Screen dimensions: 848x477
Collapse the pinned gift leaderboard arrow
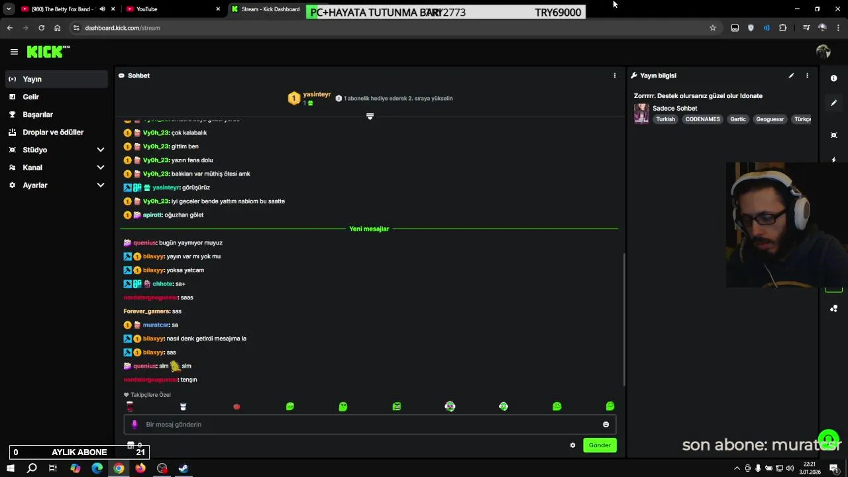(370, 117)
